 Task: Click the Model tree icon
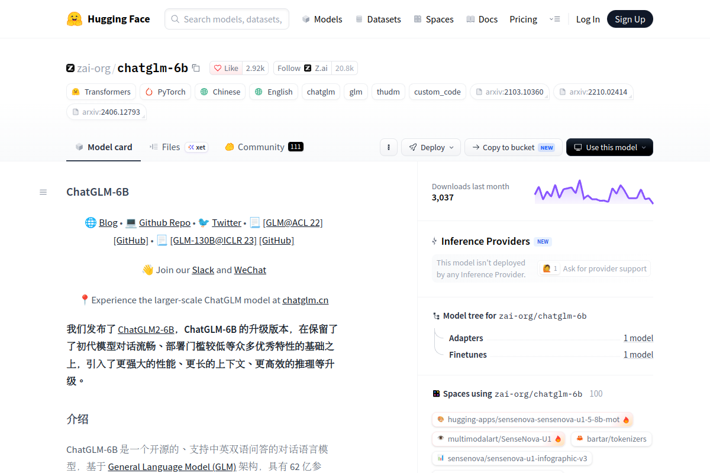(437, 316)
